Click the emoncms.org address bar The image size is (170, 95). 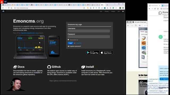tap(49, 8)
